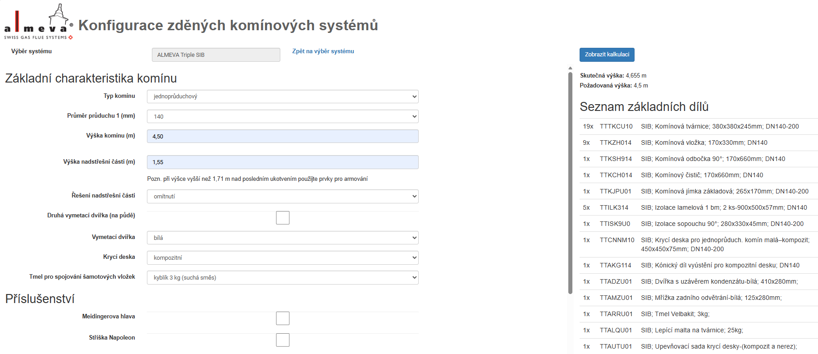
Task: Expand the Krycí deska dropdown
Action: (283, 257)
